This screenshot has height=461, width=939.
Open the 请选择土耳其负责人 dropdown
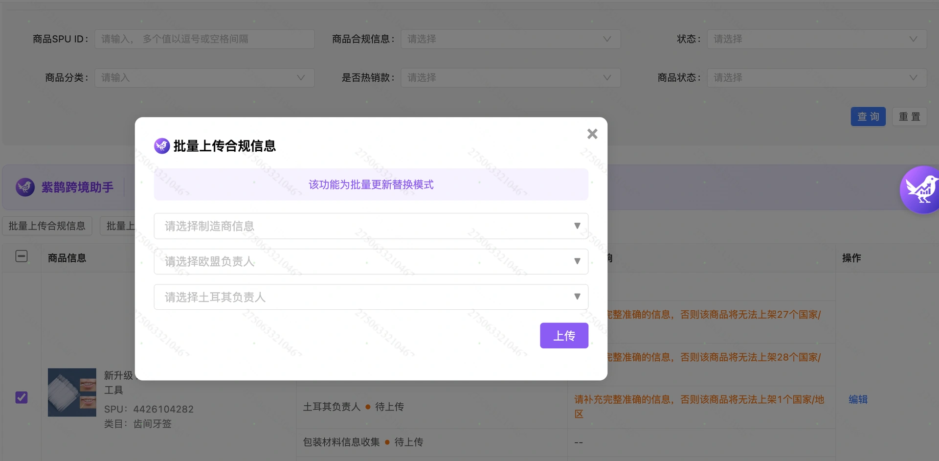point(371,297)
